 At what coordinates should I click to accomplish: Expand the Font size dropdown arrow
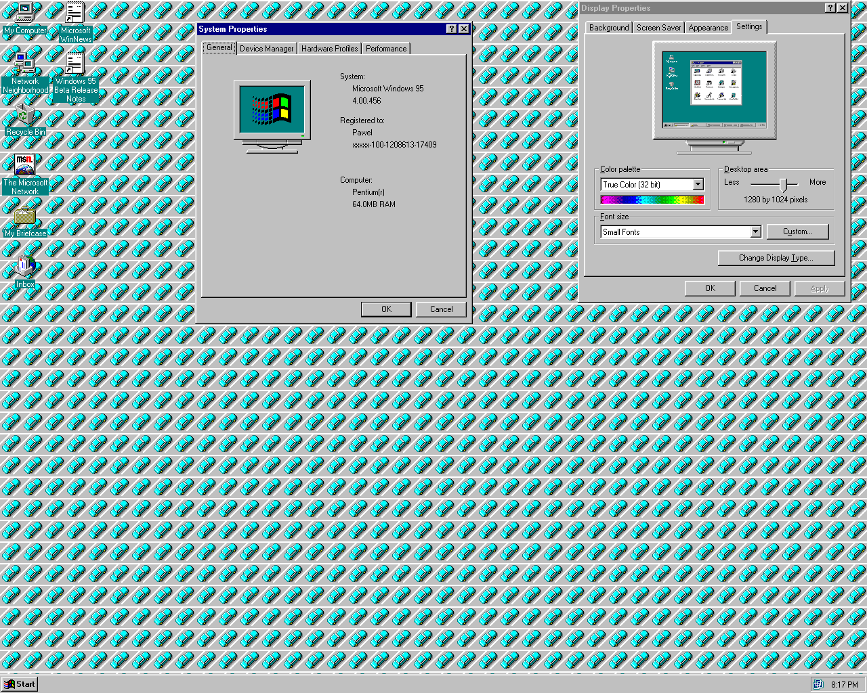coord(755,232)
